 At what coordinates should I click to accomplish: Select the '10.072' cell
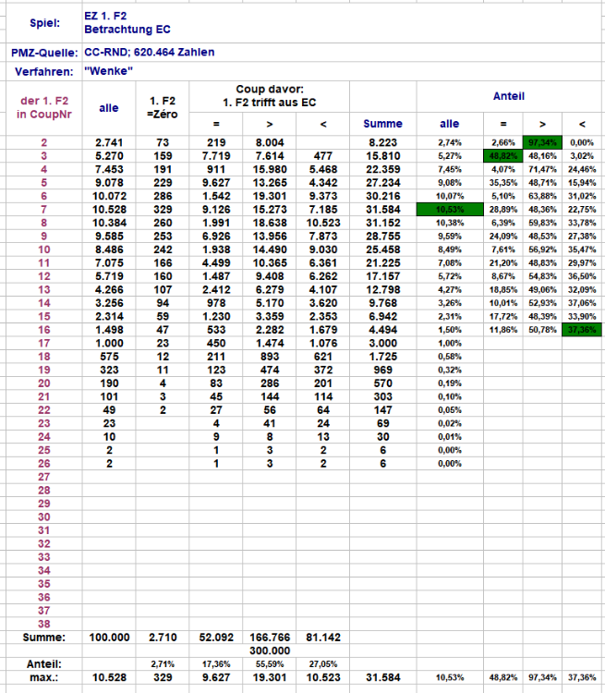pos(109,196)
